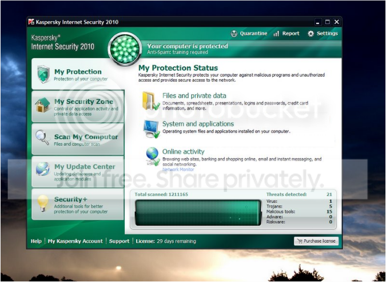386x282 pixels.
Task: Click the Help link in footer
Action: click(36, 241)
